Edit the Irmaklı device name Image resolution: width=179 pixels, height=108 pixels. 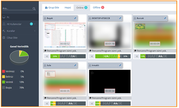click(x=120, y=65)
